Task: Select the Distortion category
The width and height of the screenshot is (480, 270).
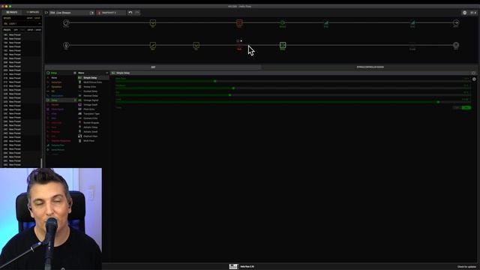Action: point(56,82)
